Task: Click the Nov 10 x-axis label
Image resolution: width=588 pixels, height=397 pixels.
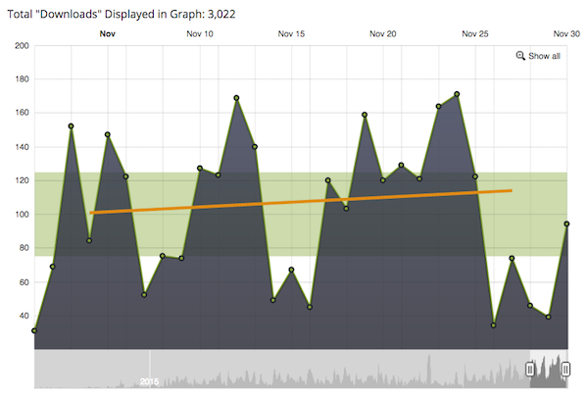Action: point(200,33)
